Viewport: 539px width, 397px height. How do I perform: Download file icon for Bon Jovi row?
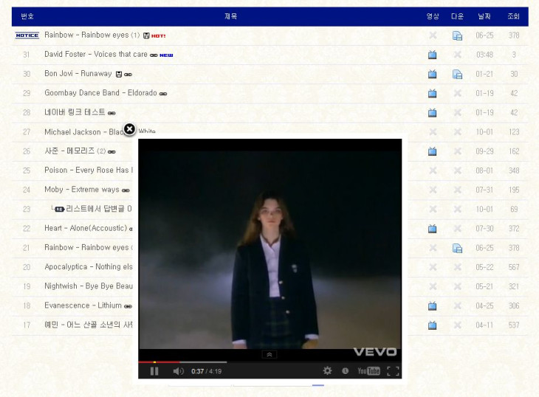coord(457,74)
